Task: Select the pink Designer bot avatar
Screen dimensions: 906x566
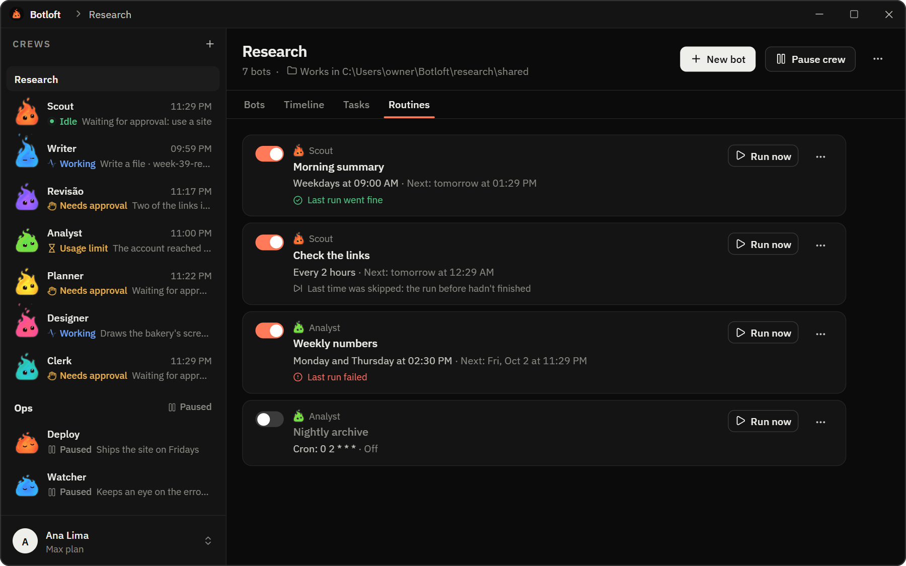Action: [x=27, y=322]
